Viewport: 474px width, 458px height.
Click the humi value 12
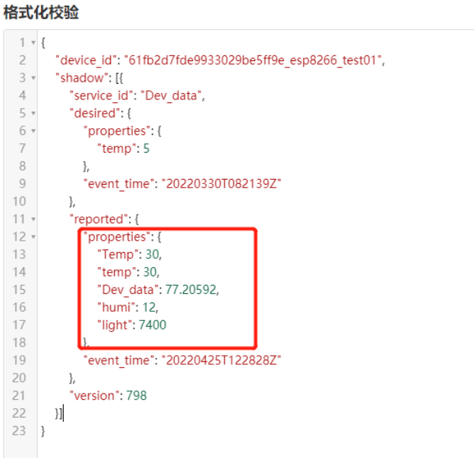[x=149, y=307]
